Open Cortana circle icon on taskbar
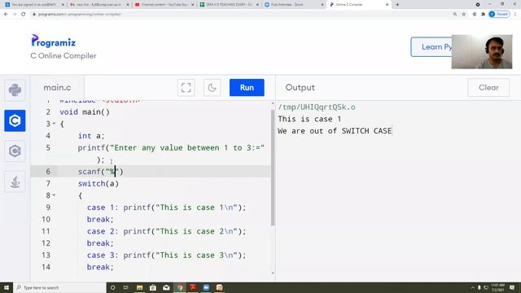 point(112,287)
